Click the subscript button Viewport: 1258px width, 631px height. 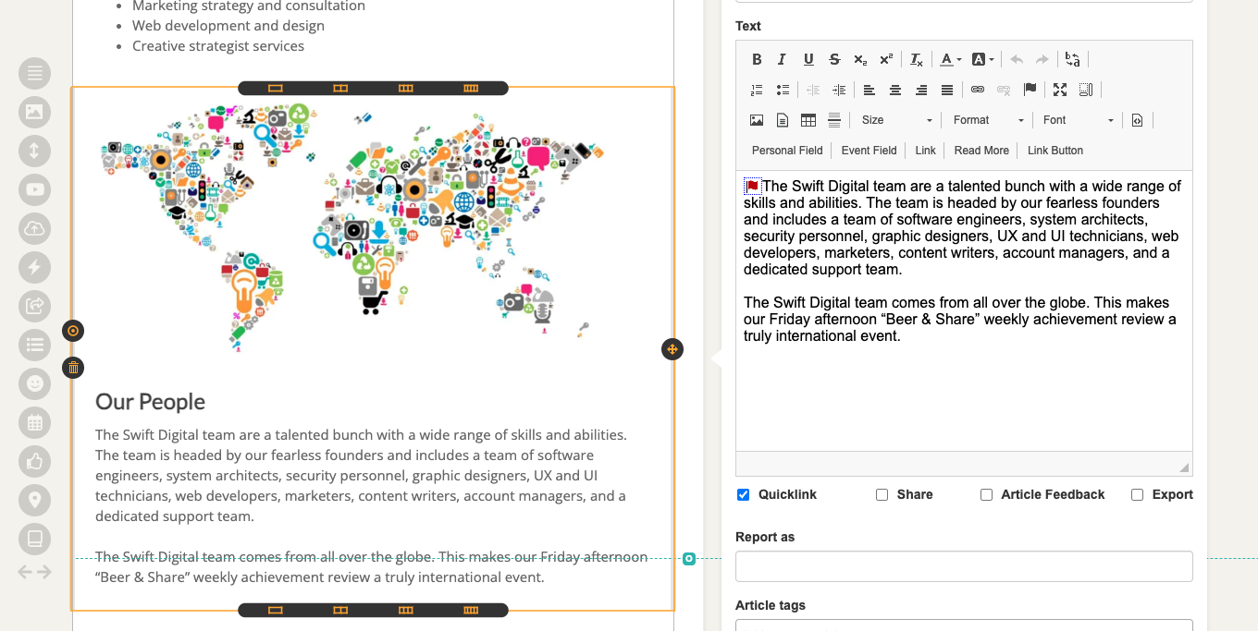click(860, 59)
